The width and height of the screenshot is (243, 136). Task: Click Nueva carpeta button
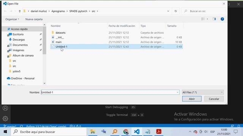pyautogui.click(x=34, y=19)
